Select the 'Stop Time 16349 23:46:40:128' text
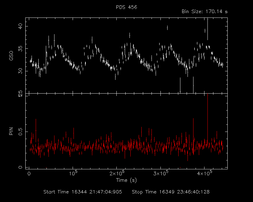Image resolution: width=253 pixels, height=202 pixels. pyautogui.click(x=171, y=192)
